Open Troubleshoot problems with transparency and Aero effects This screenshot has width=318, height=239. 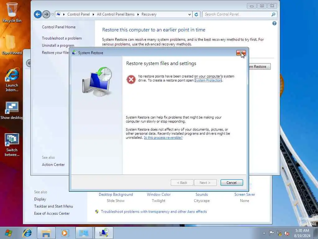(154, 212)
